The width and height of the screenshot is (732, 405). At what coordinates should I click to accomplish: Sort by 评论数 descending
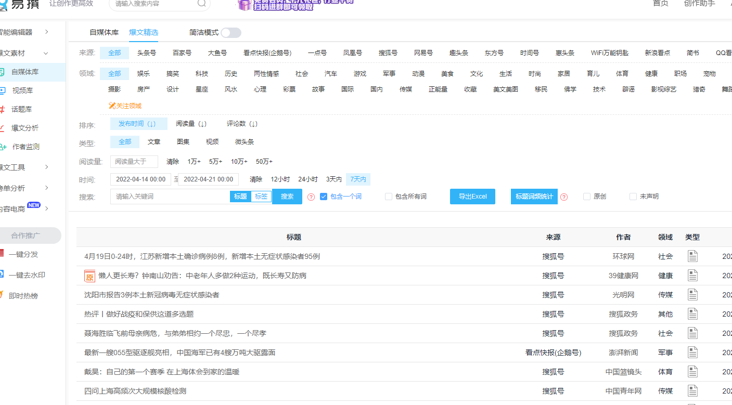point(242,124)
